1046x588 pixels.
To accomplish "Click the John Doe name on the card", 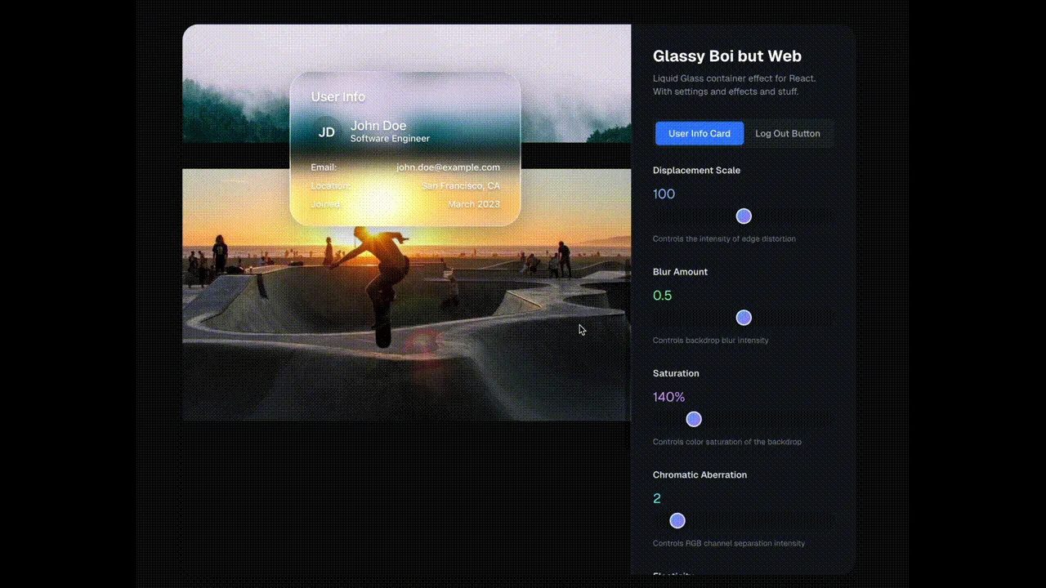I will pos(378,126).
